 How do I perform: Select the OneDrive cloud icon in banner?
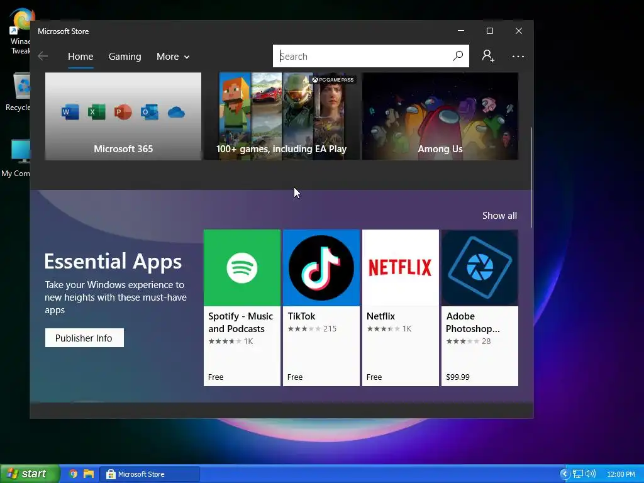176,112
